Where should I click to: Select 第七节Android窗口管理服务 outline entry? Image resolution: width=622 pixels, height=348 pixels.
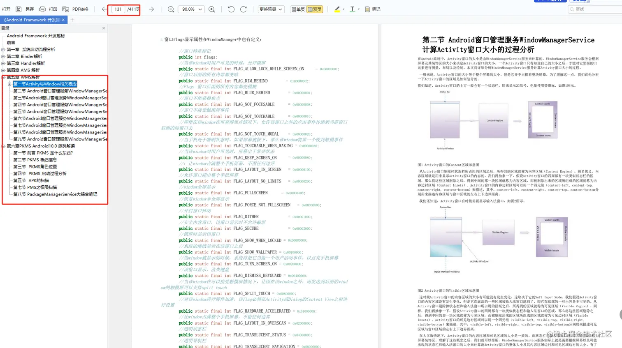60,125
